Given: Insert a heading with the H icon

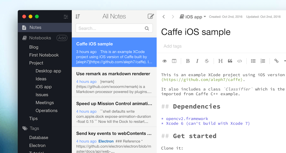Looking at the screenshot, I should [220, 61].
